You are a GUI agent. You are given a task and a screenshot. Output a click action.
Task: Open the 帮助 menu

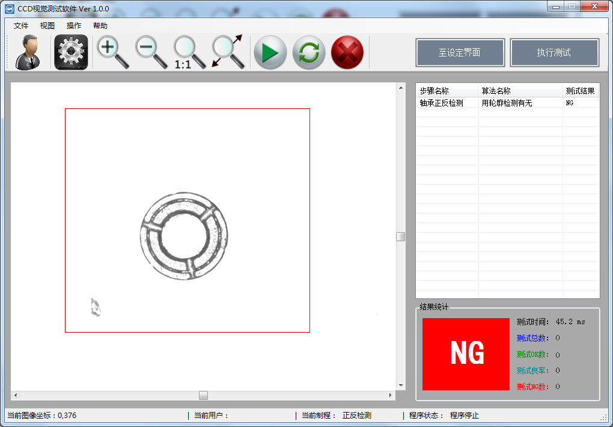(x=100, y=26)
